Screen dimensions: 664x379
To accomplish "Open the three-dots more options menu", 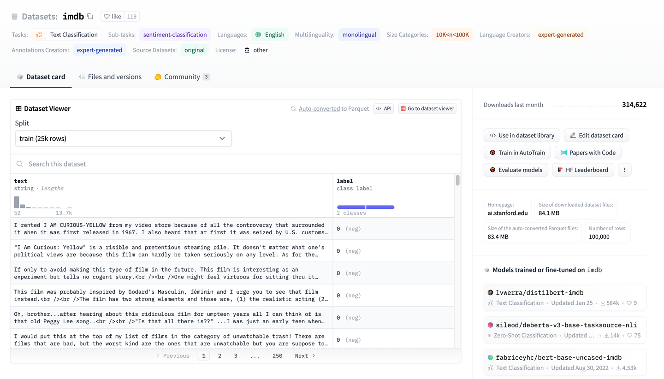I will pyautogui.click(x=625, y=170).
